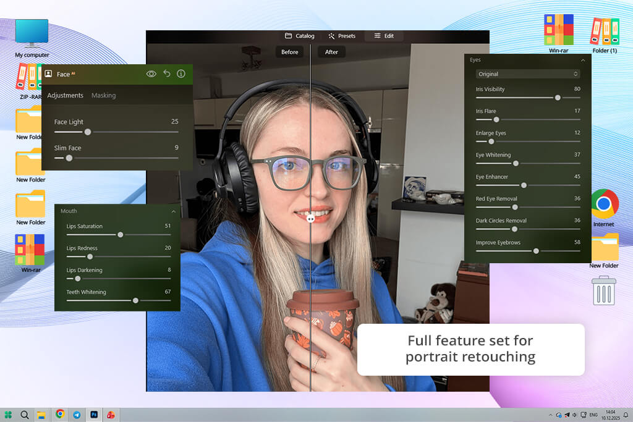Open the Start menu clover icon
This screenshot has width=633, height=422.
click(8, 415)
